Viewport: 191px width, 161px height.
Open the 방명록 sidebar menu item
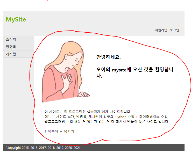click(x=19, y=47)
